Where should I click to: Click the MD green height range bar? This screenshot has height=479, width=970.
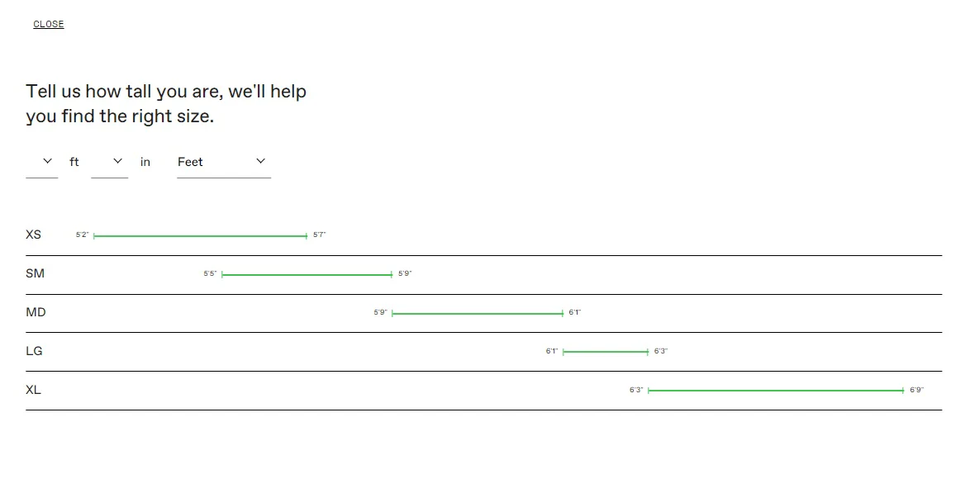[477, 313]
